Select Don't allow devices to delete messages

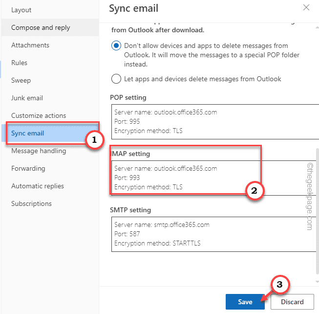point(116,45)
